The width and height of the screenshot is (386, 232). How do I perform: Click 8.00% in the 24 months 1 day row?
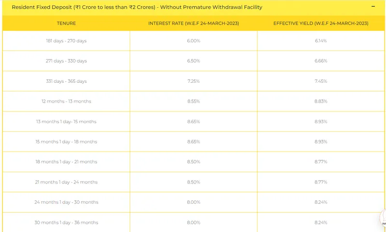pos(193,202)
